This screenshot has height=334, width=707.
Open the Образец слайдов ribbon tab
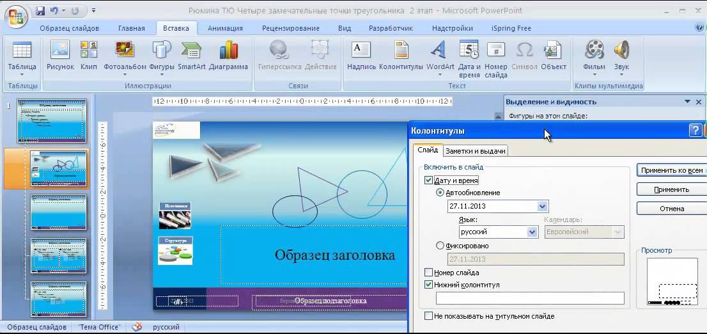[x=70, y=28]
